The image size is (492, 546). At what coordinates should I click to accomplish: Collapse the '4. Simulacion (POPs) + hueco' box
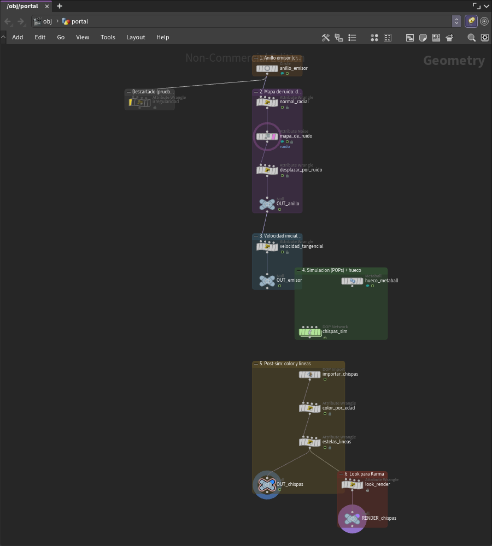pos(299,270)
